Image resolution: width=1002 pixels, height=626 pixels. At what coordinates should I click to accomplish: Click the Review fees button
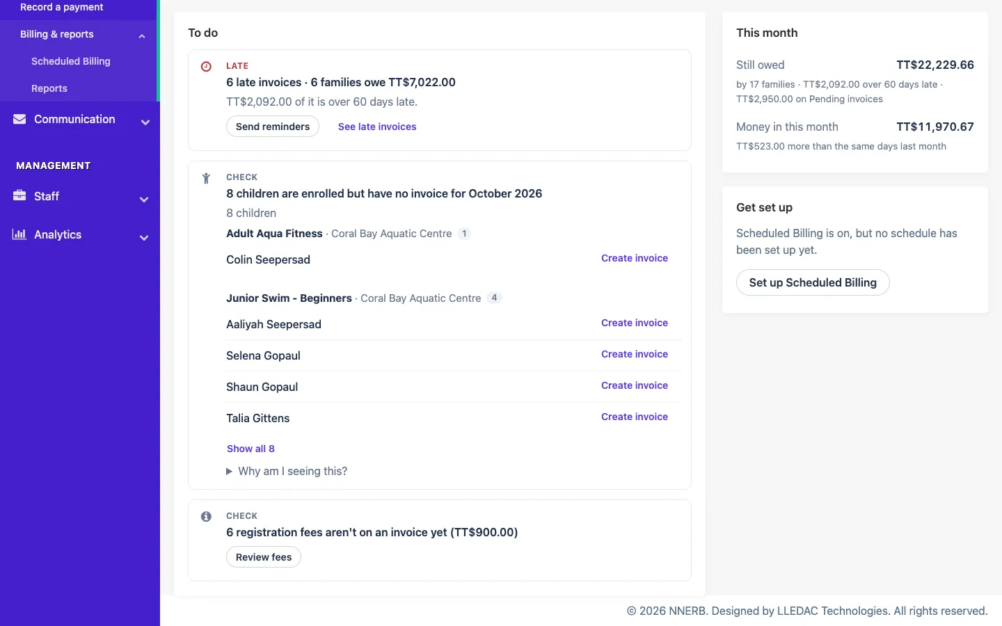264,557
